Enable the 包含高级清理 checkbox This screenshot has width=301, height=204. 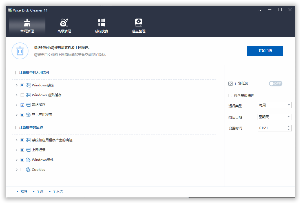230,95
